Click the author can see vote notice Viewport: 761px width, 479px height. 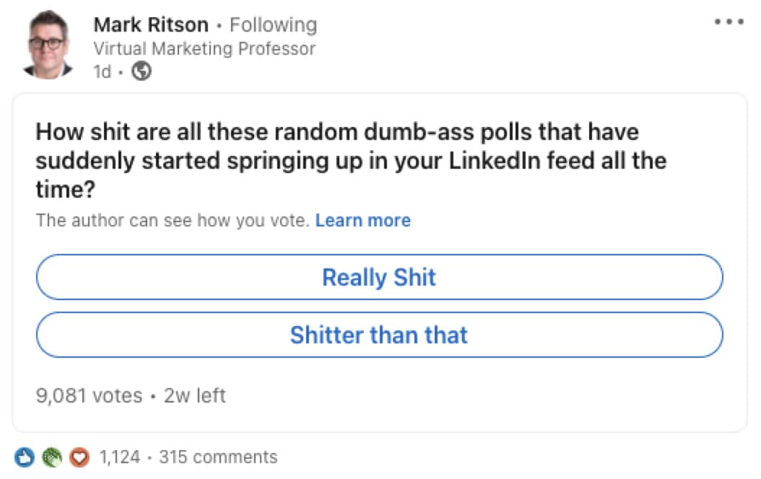(x=173, y=221)
